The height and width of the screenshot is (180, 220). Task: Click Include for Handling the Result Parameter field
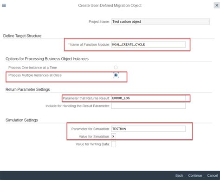pos(149,106)
